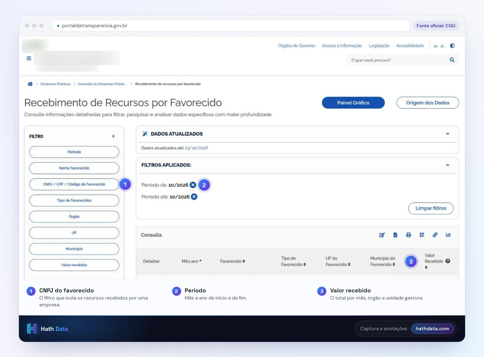Remove the 'Período de' filter

[x=193, y=185]
